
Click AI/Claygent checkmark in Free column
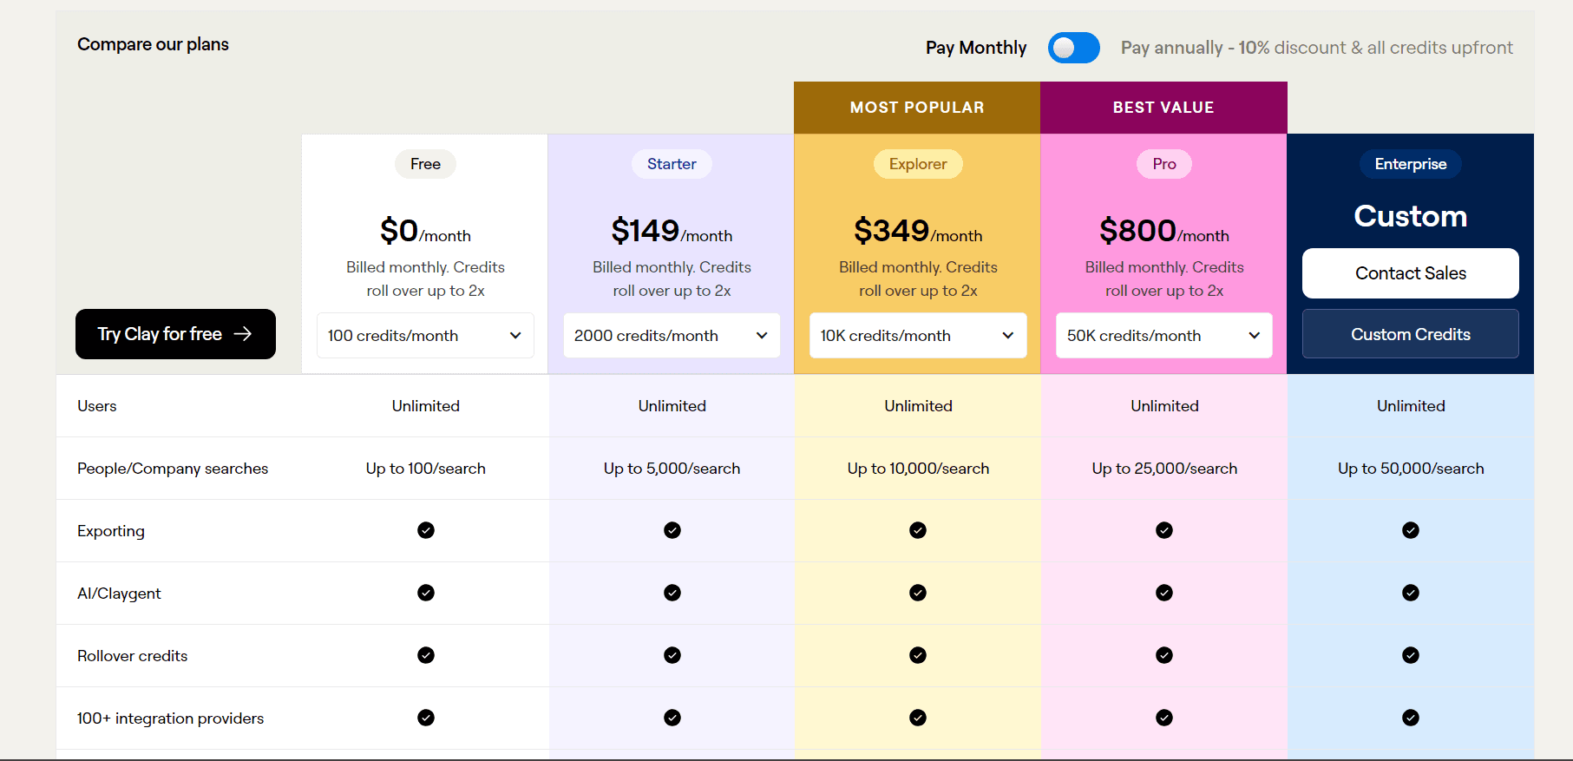click(x=426, y=593)
